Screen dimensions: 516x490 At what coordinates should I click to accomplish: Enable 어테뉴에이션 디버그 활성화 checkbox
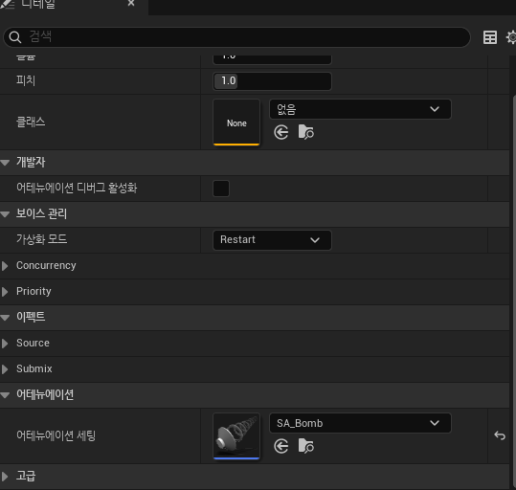pos(221,189)
